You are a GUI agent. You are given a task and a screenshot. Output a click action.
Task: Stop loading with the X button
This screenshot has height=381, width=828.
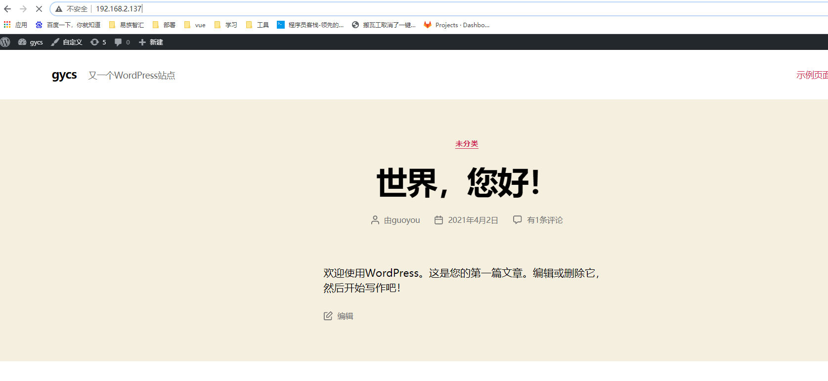point(39,9)
